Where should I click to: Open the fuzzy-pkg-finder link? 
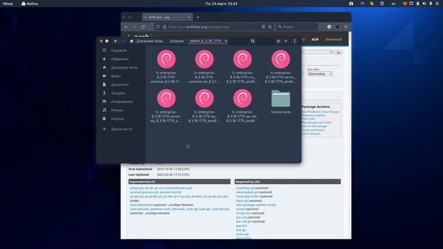(247, 196)
